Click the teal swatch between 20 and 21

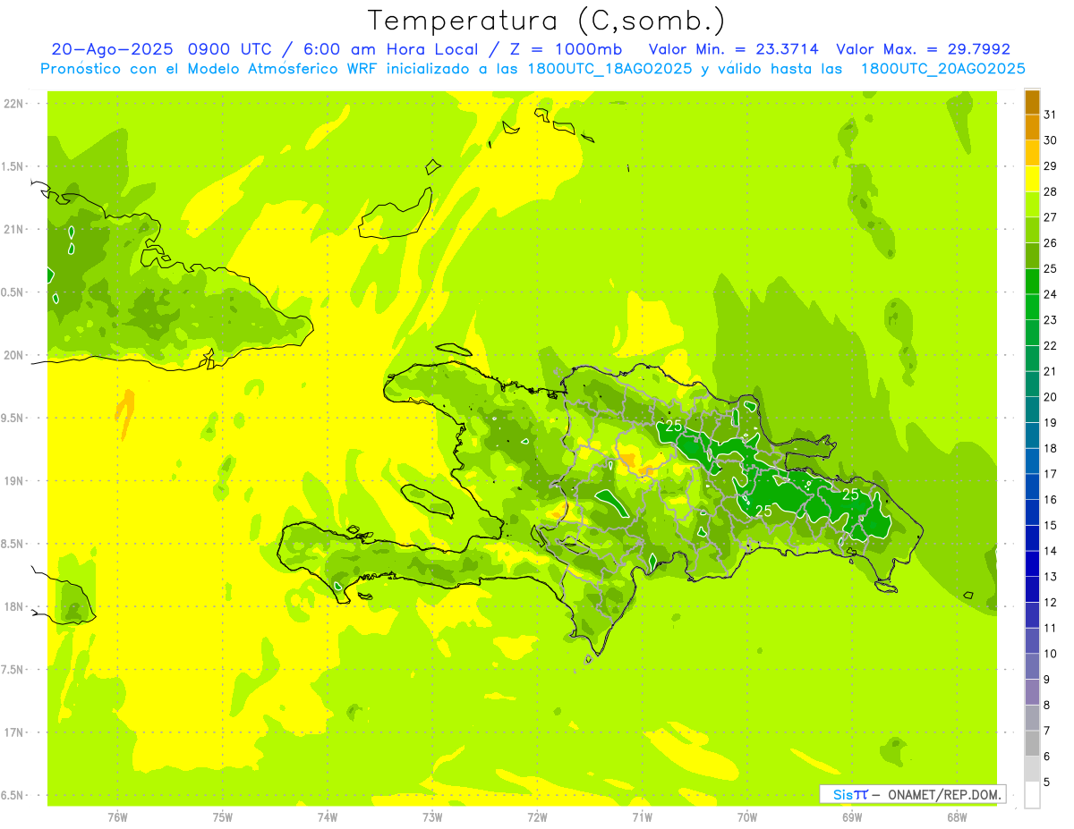point(1032,385)
